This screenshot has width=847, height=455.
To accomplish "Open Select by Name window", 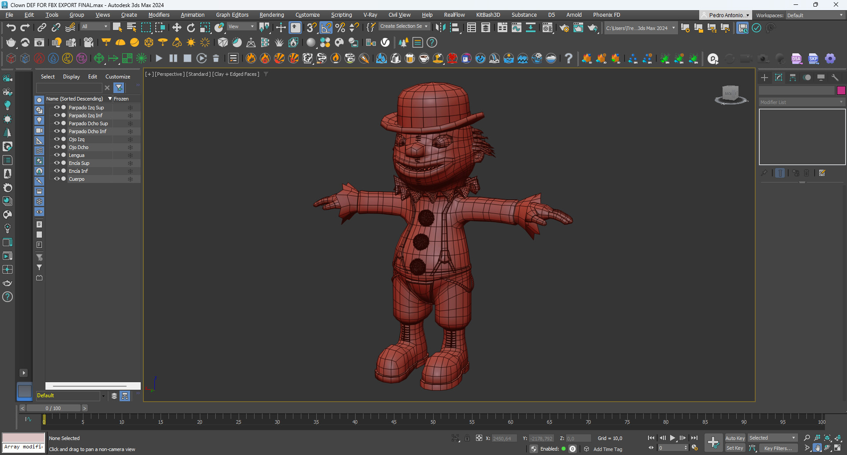I will point(131,27).
